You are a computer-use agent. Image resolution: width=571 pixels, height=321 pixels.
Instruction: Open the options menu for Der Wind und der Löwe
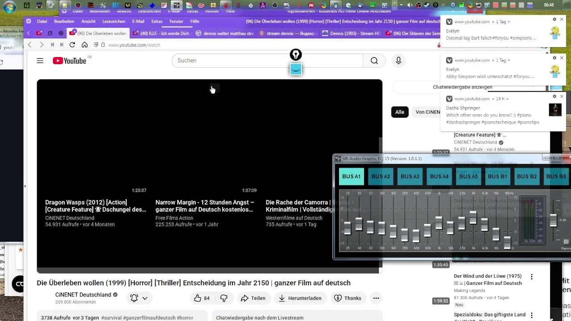(531, 277)
